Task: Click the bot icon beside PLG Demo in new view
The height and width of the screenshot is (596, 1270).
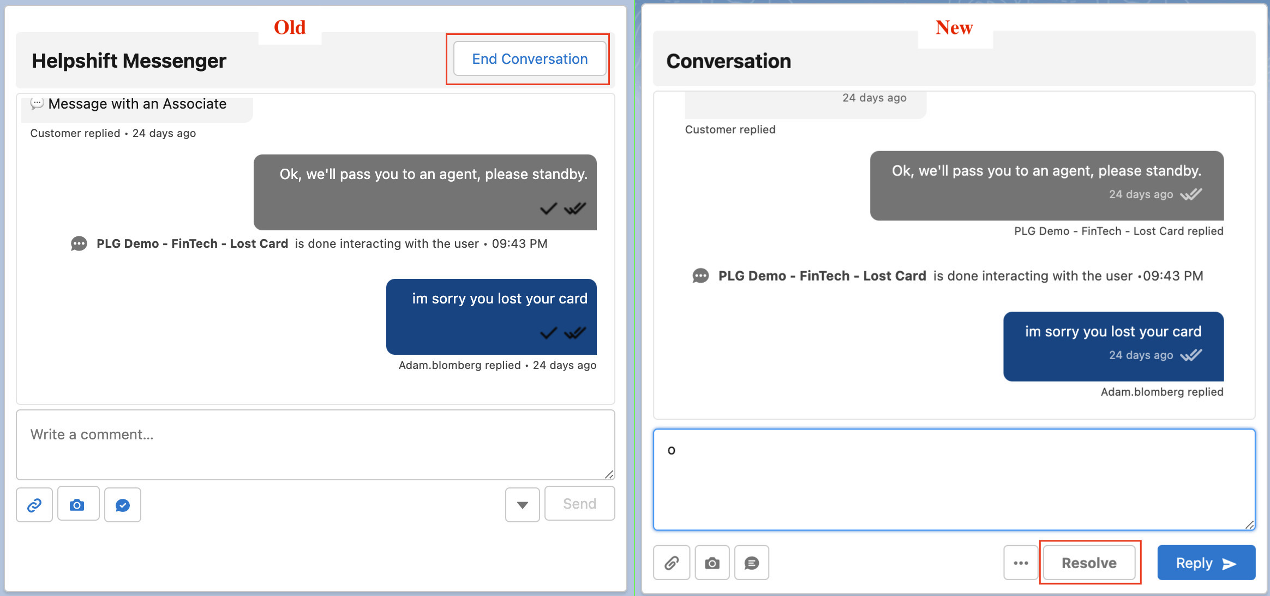Action: pyautogui.click(x=700, y=276)
